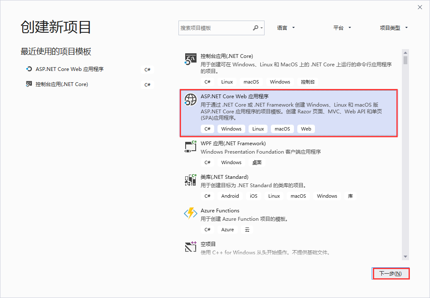The width and height of the screenshot is (430, 298).
Task: Click C# tag beside recent ASP.NET Core item
Action: (147, 70)
